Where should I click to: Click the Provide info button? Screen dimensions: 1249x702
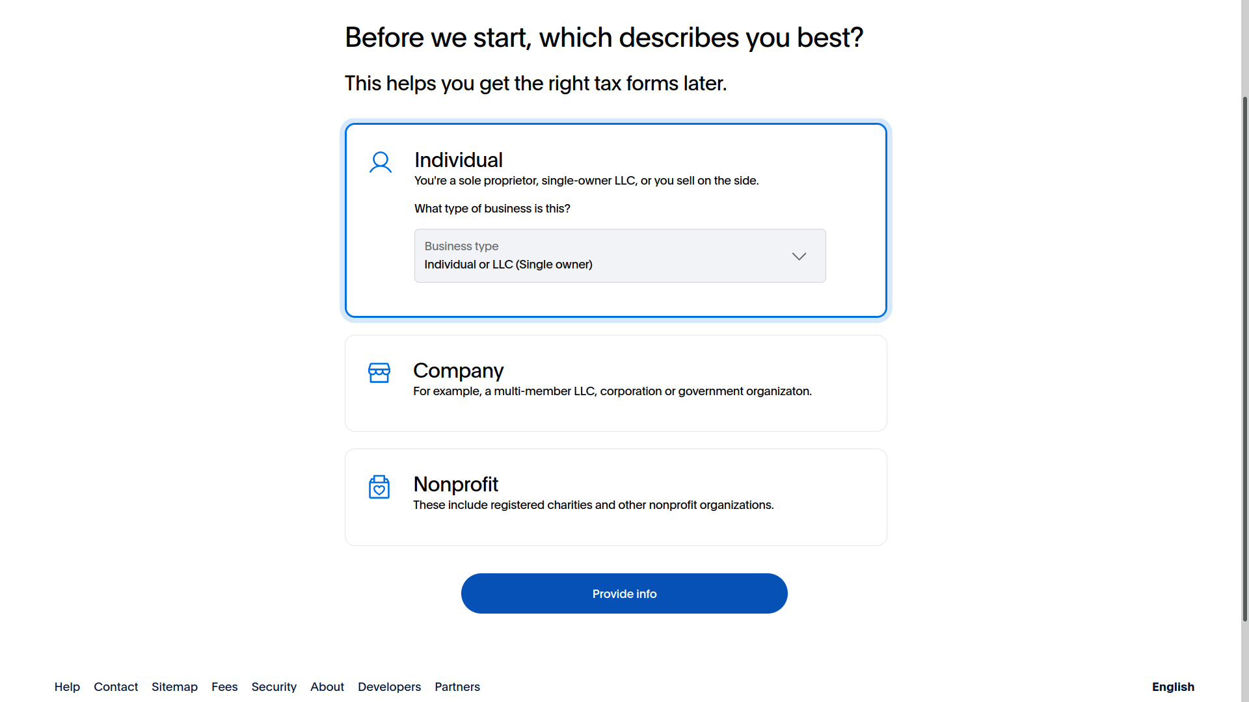[624, 593]
